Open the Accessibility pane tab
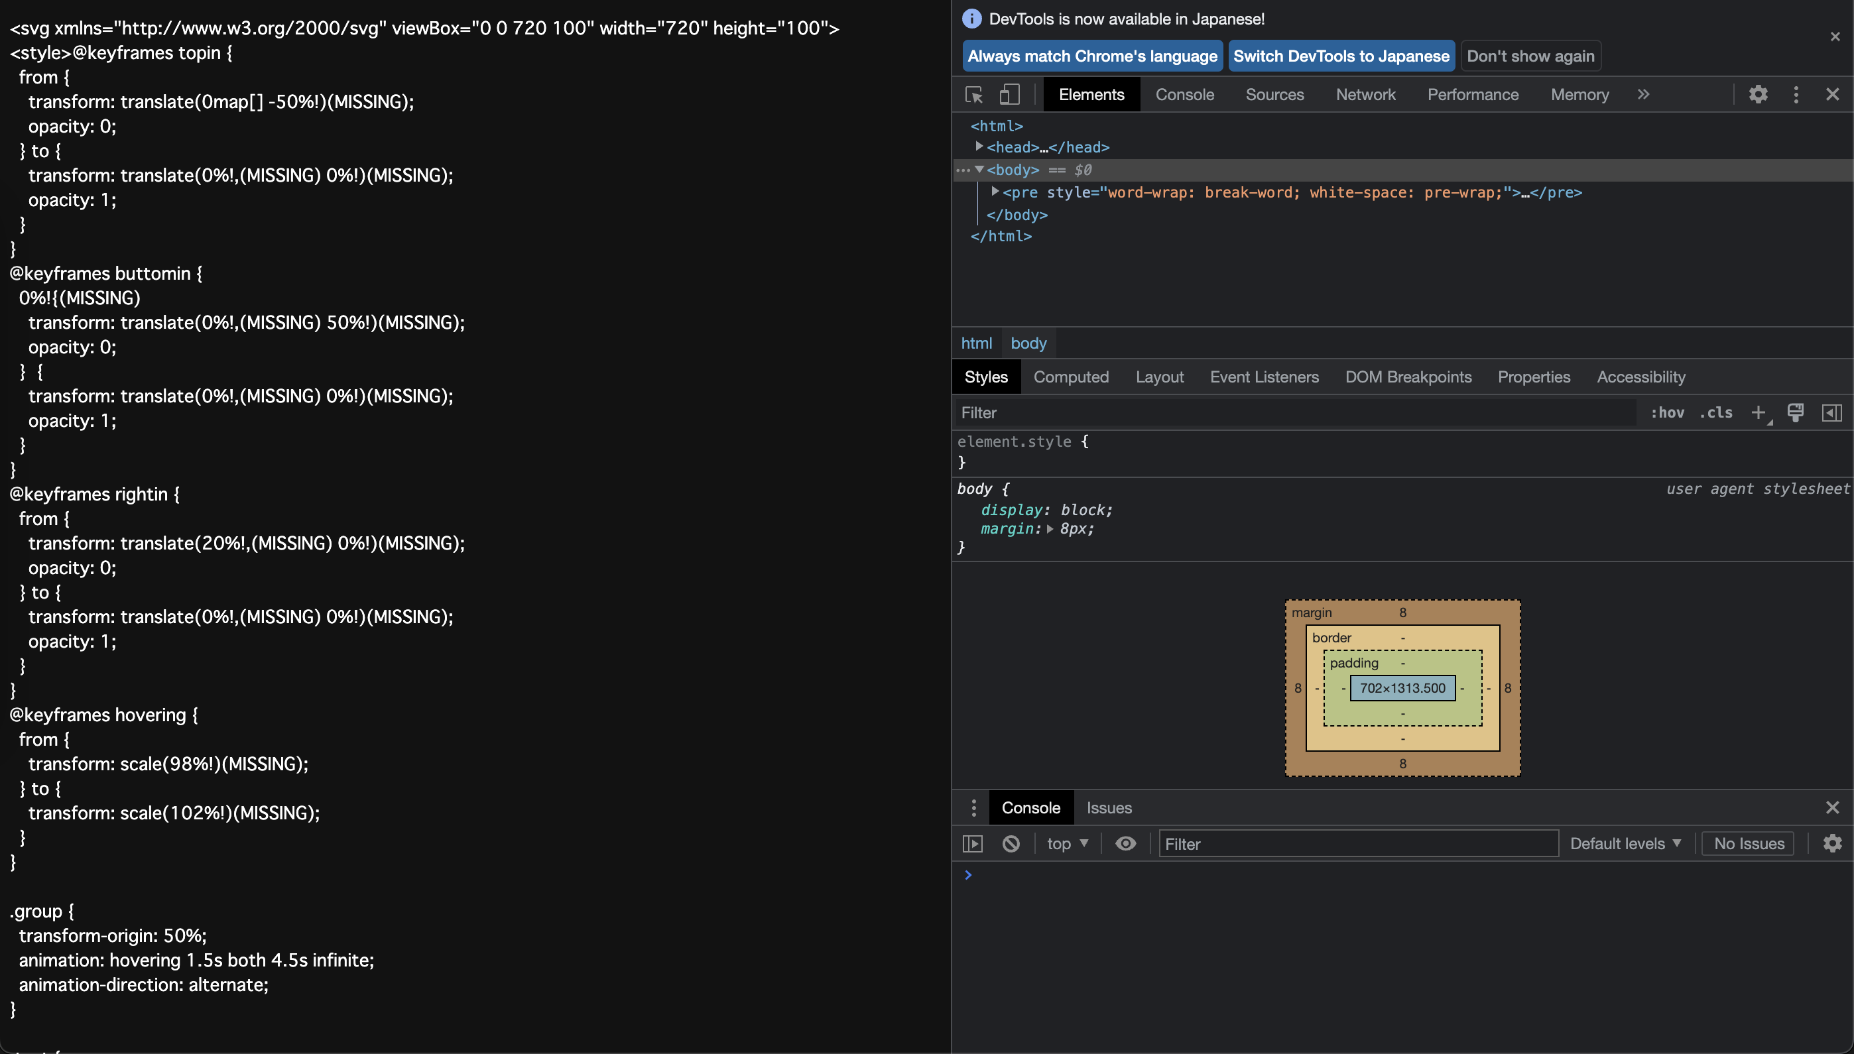 (1641, 377)
